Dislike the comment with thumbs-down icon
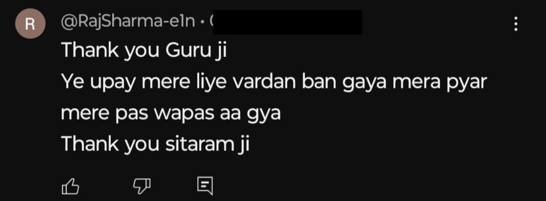The height and width of the screenshot is (201, 546). (x=142, y=185)
